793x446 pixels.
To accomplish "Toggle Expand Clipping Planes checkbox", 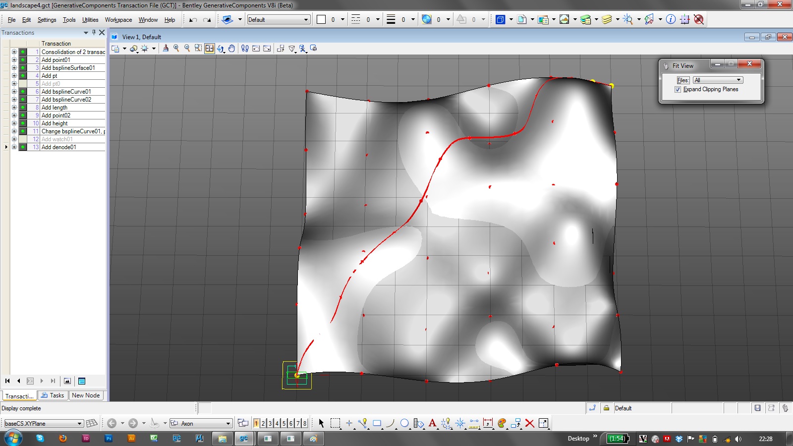I will tap(678, 90).
